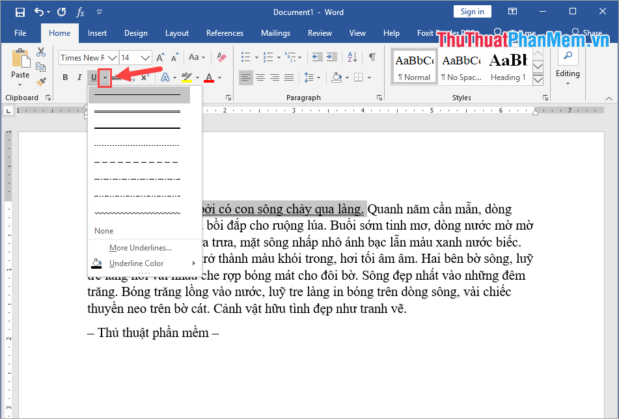The image size is (619, 419).
Task: Select the center alignment icon
Action: (260, 77)
